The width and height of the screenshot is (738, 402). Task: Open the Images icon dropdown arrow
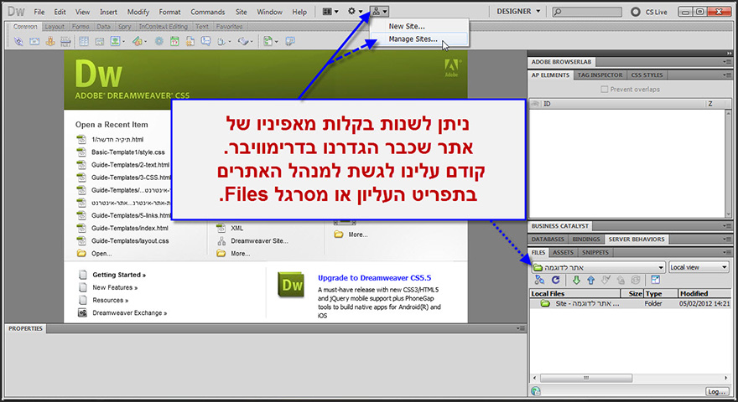point(124,41)
